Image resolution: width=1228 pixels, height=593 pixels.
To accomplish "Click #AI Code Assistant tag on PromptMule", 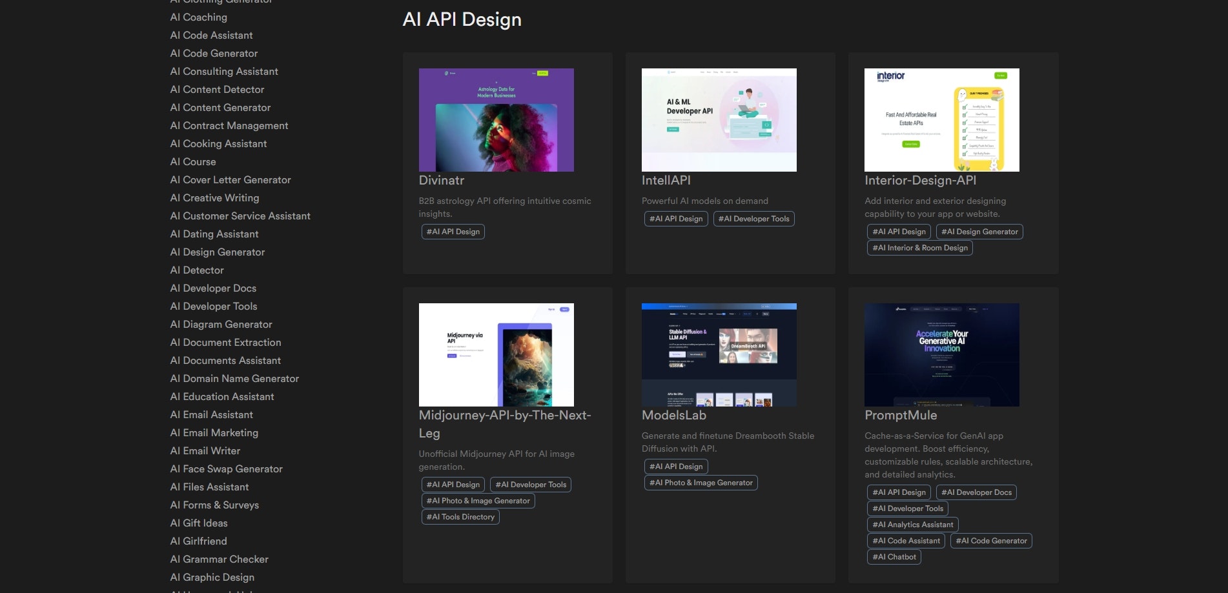I will click(906, 541).
